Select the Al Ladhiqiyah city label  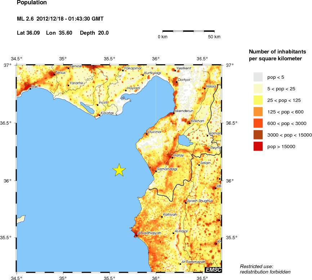(x=149, y=233)
